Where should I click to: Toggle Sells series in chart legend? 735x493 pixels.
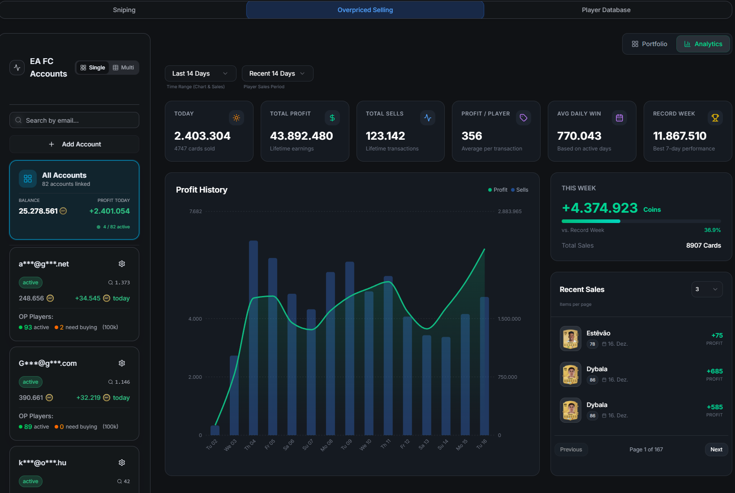pos(520,190)
